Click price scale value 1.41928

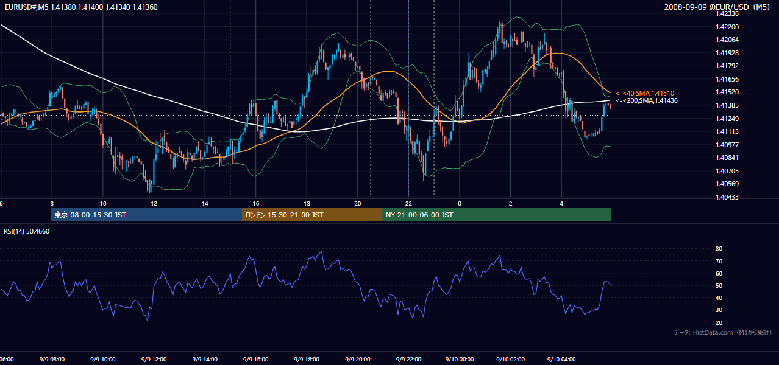coord(728,53)
